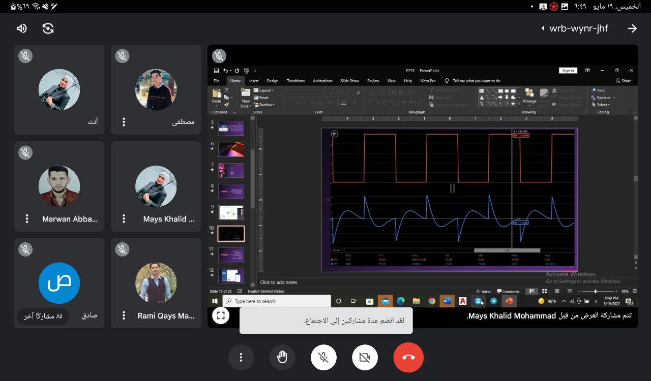Click Reset in Slides group

tap(261, 98)
